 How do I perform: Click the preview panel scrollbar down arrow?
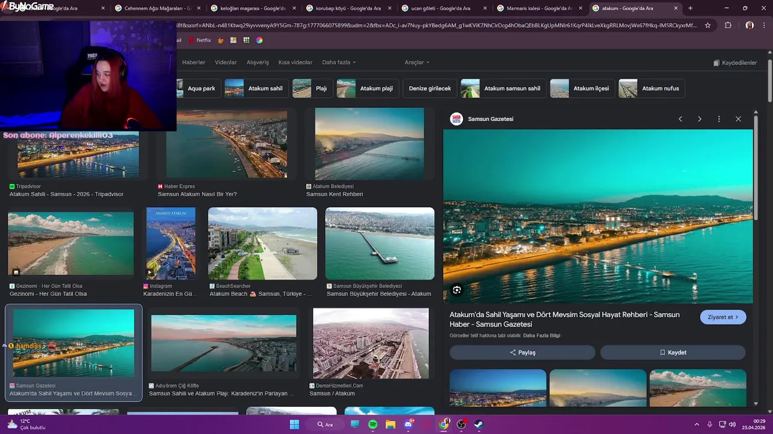[x=756, y=403]
